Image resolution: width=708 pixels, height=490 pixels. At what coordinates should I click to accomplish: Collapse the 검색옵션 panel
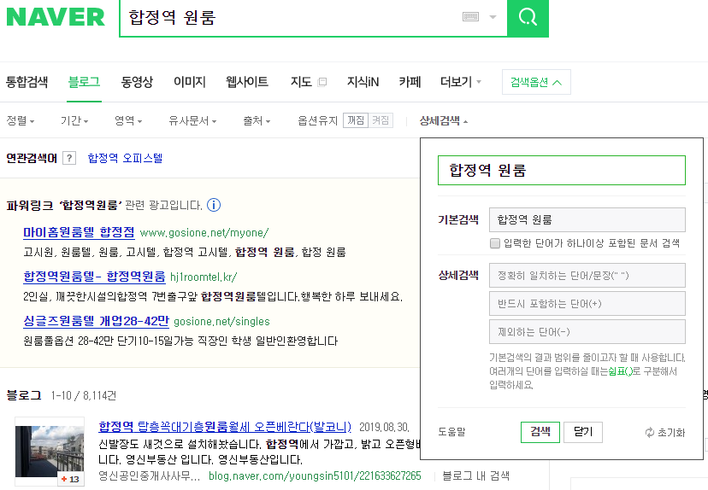click(536, 82)
